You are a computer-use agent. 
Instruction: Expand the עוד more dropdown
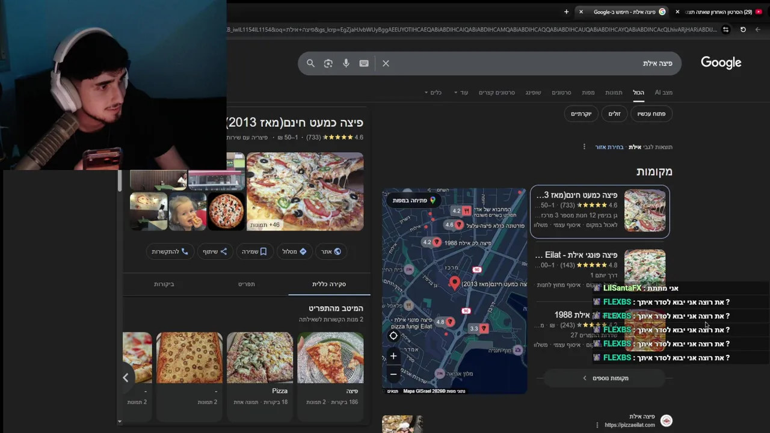461,92
